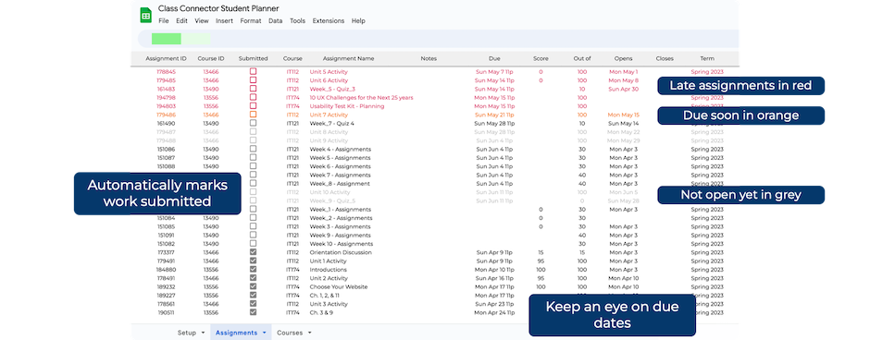Select the 'Week_9 - Quiz_5' greyed cell
This screenshot has width=870, height=340.
click(x=332, y=200)
